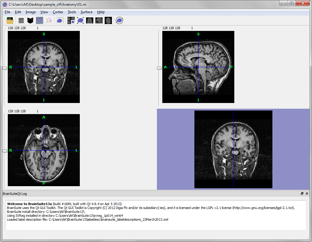312x242 pixels.
Task: Open the Cortex menu
Action: pyautogui.click(x=58, y=12)
